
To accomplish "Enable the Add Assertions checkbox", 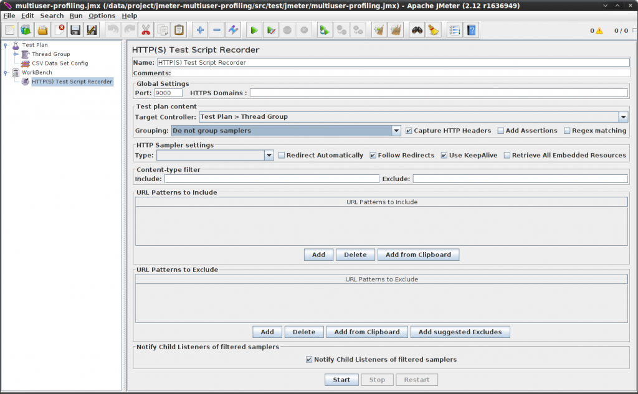I will pyautogui.click(x=500, y=130).
